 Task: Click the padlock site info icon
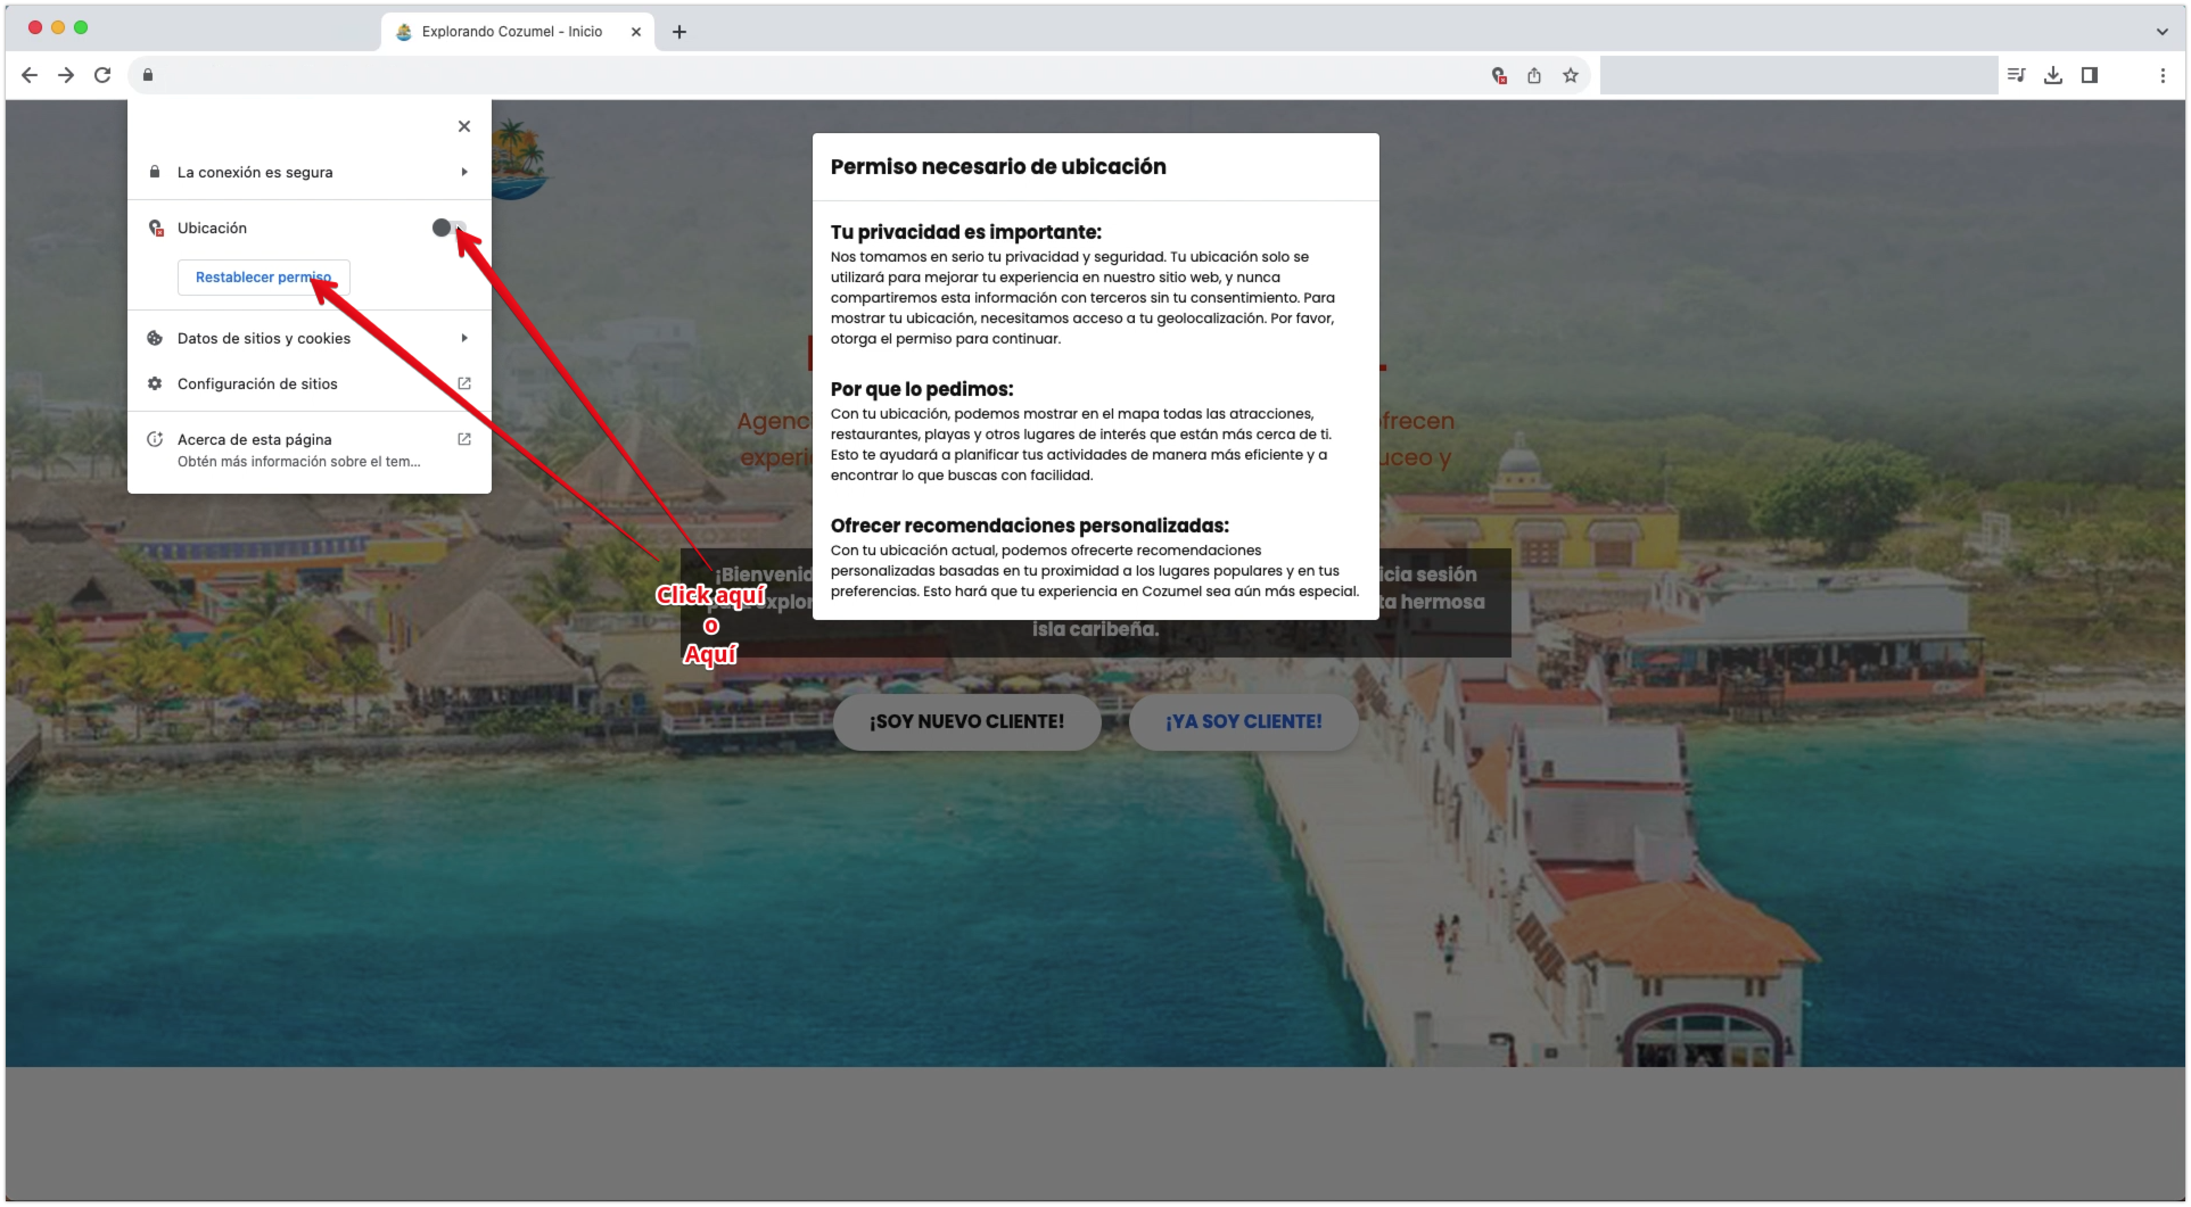pos(148,75)
